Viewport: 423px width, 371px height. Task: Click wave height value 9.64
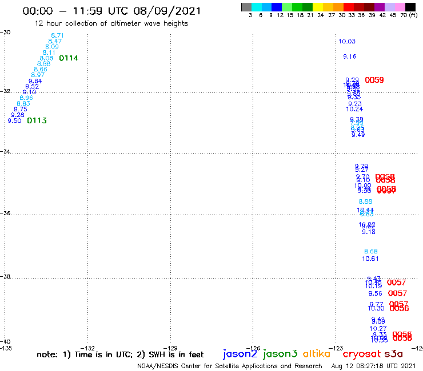pyautogui.click(x=35, y=81)
